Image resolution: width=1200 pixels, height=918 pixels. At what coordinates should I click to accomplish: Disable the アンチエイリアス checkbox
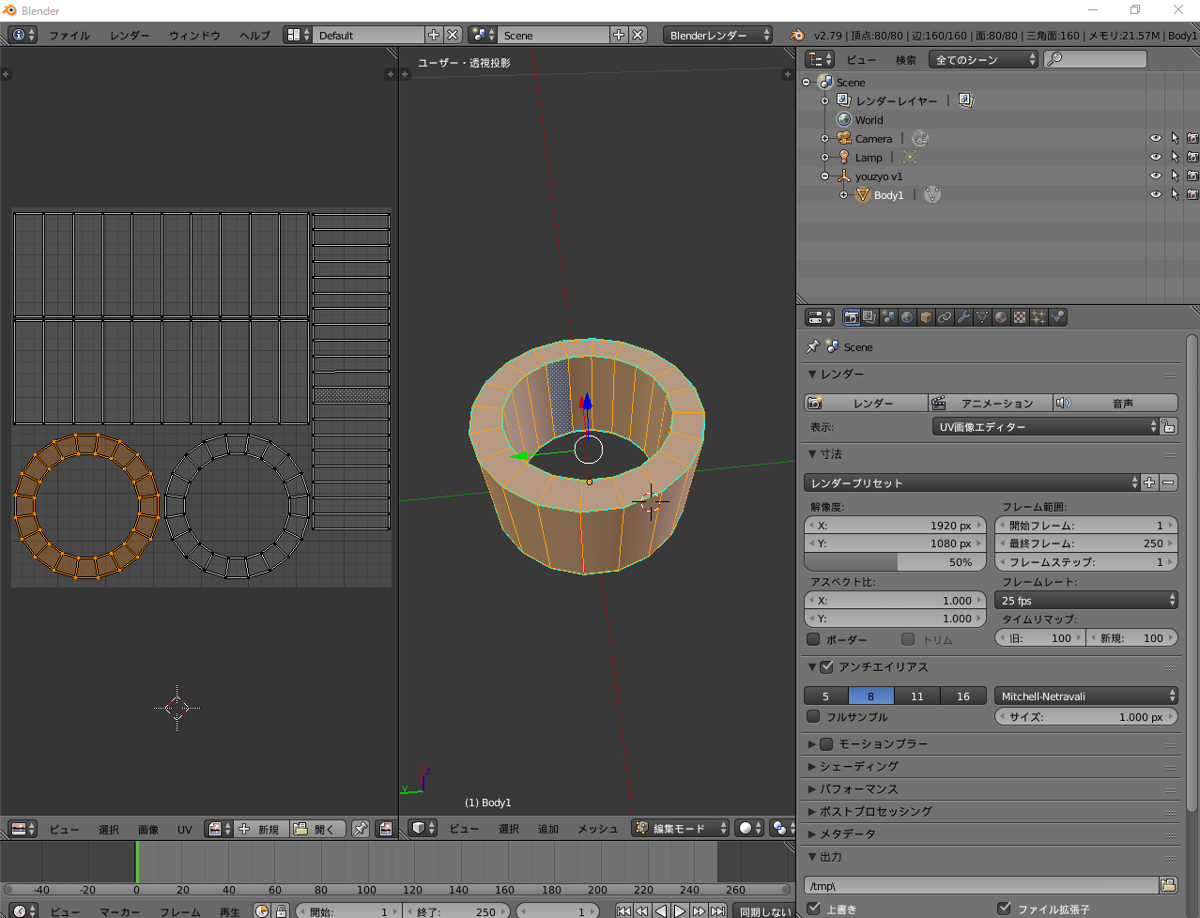point(826,667)
